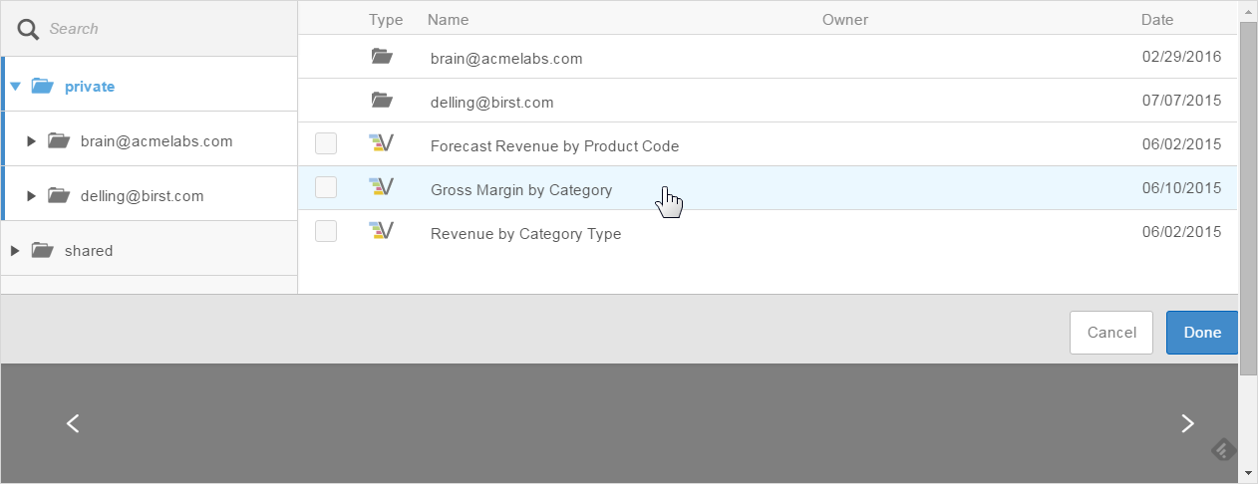Collapse the private folder tree
Viewport: 1258px width, 484px height.
[15, 87]
